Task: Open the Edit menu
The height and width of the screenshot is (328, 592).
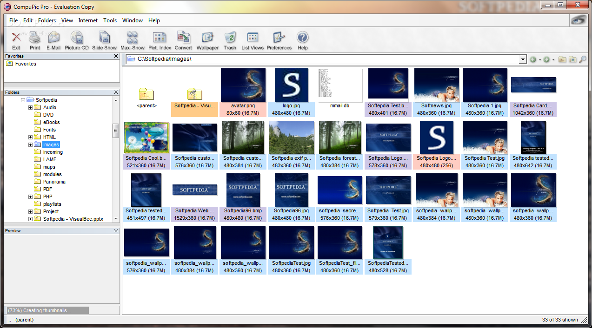Action: [28, 20]
